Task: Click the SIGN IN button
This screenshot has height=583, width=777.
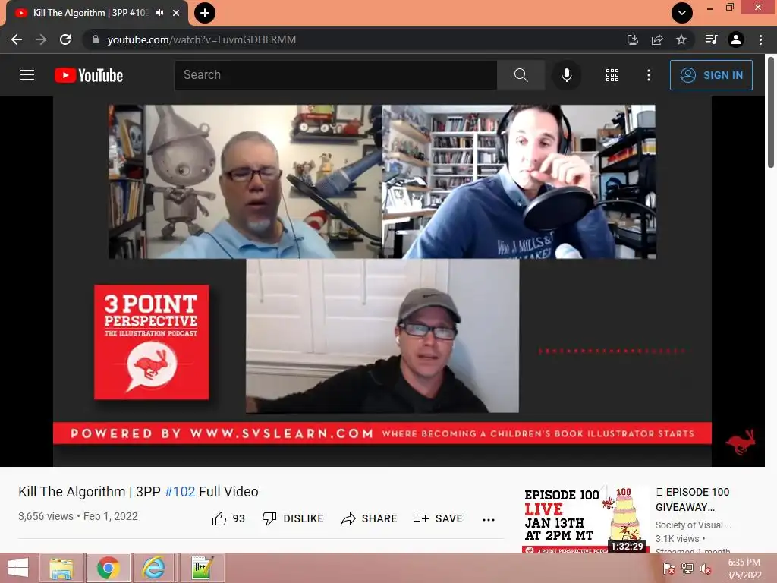Action: pos(711,75)
